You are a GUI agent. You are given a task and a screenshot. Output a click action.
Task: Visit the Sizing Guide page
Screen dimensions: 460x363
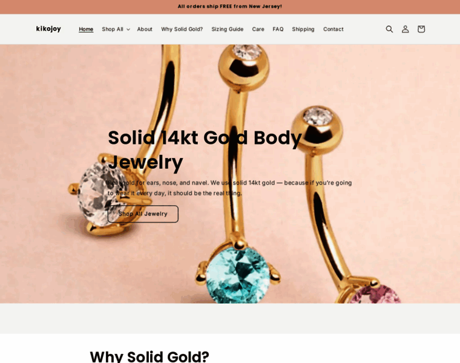pos(228,29)
